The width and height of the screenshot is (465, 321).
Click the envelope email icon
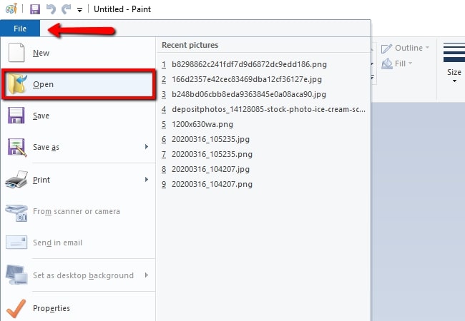tap(16, 243)
